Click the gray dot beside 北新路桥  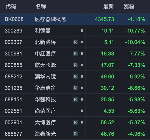coord(82,42)
